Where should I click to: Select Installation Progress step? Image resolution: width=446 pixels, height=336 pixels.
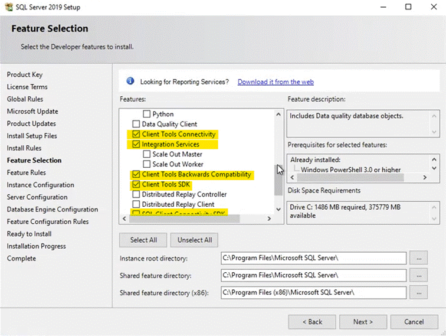pos(37,246)
